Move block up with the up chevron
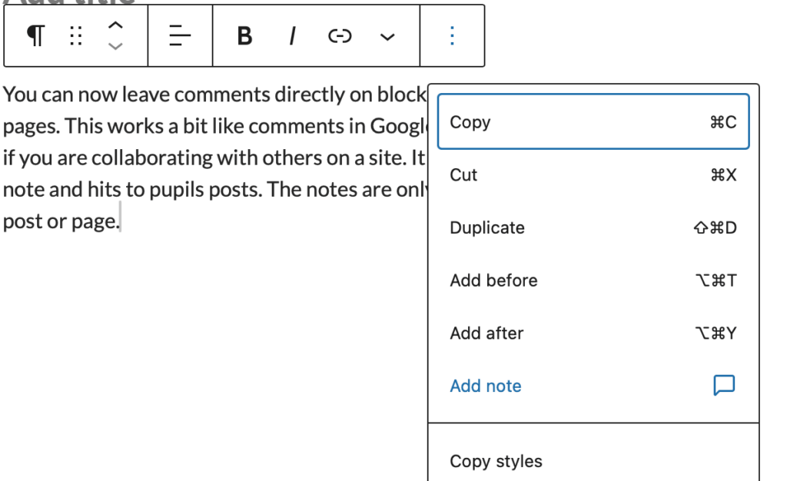787x481 pixels. (115, 25)
